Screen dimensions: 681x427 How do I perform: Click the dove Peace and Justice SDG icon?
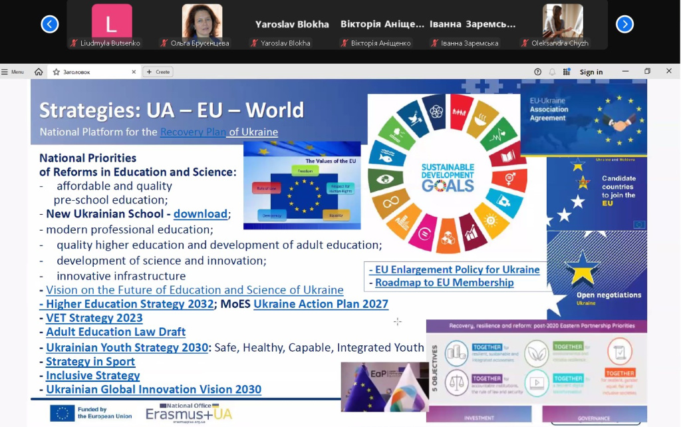pyautogui.click(x=415, y=118)
